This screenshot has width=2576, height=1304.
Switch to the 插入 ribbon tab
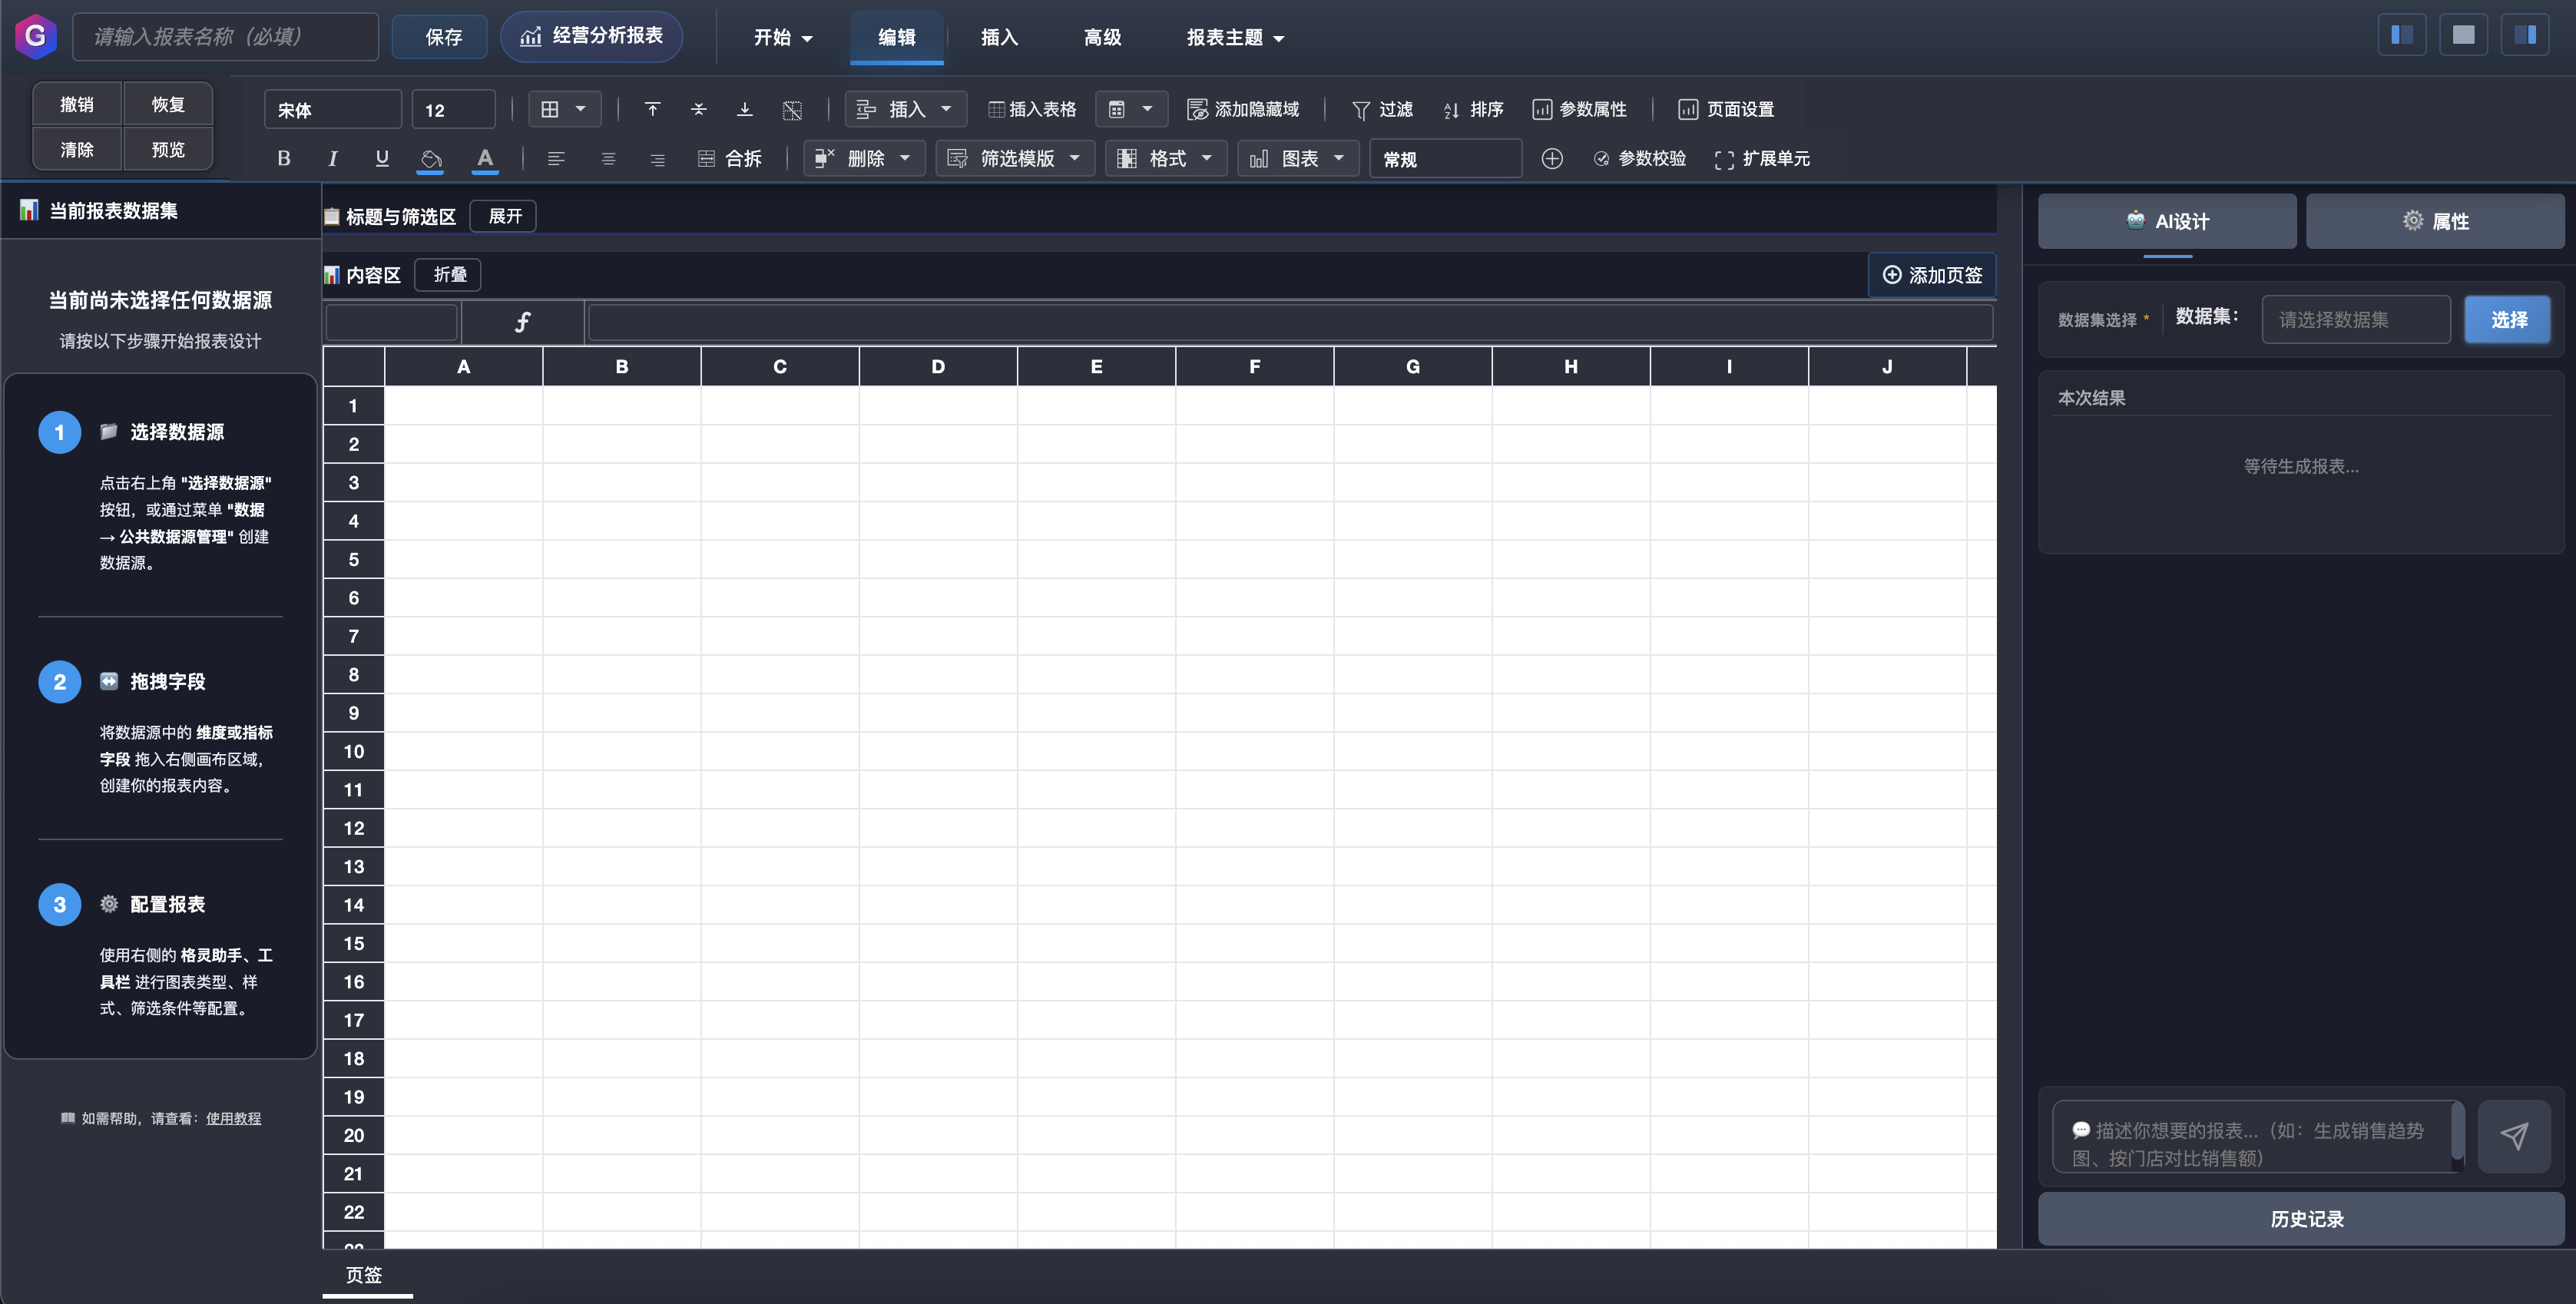tap(999, 37)
